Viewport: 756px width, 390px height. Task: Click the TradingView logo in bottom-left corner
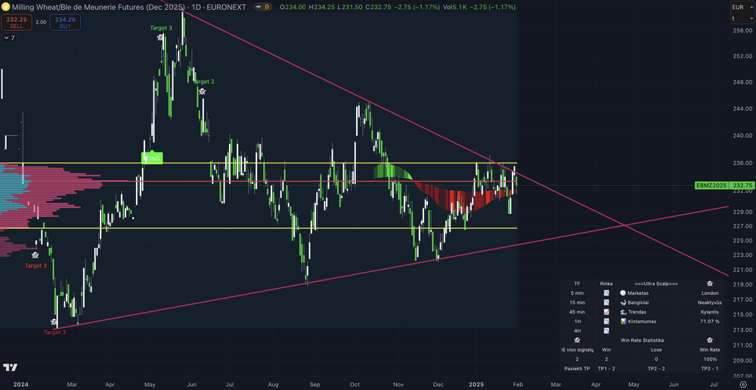pos(10,368)
